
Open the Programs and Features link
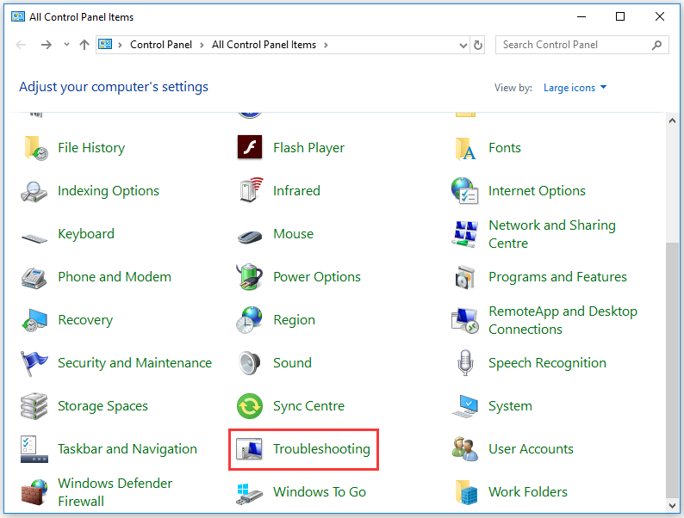point(557,277)
